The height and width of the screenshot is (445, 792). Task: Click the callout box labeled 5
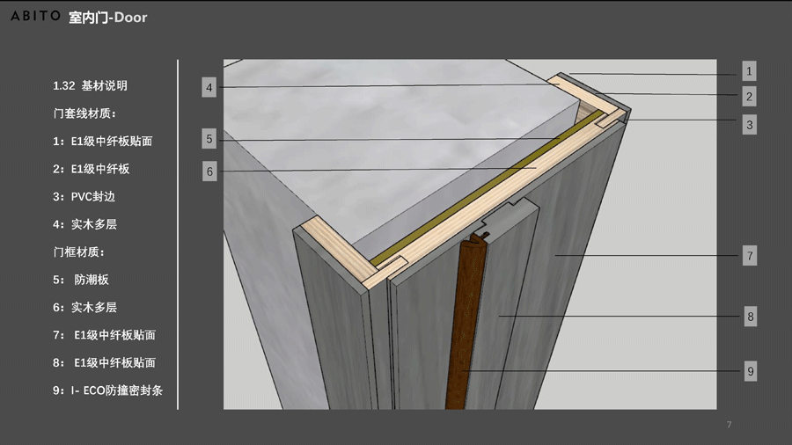tap(209, 139)
